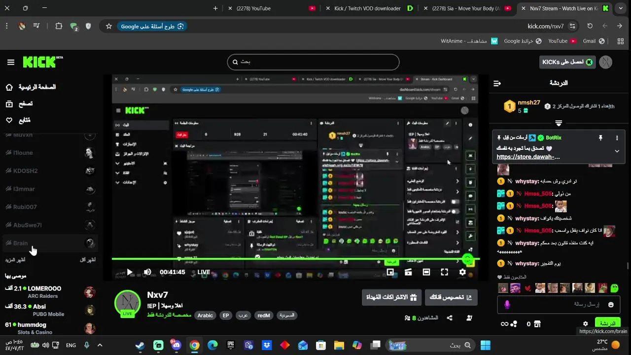Select the redM tag
The image size is (631, 355).
coord(264,316)
